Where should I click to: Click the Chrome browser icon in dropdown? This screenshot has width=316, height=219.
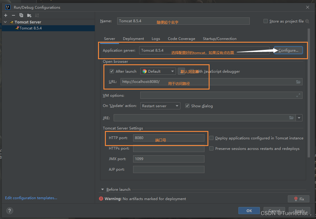tap(145, 71)
